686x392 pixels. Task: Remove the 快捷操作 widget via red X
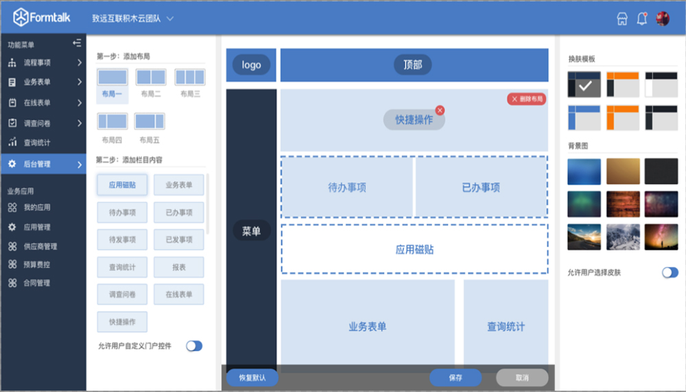click(440, 110)
